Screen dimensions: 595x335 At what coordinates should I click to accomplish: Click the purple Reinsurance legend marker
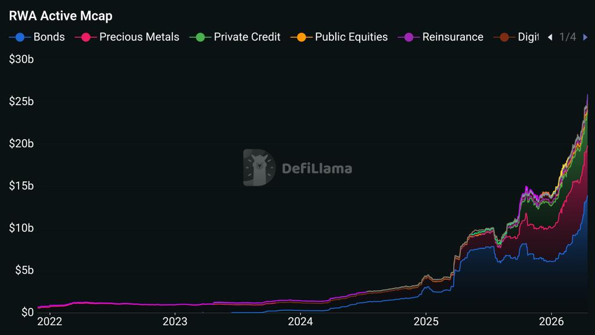[x=408, y=37]
